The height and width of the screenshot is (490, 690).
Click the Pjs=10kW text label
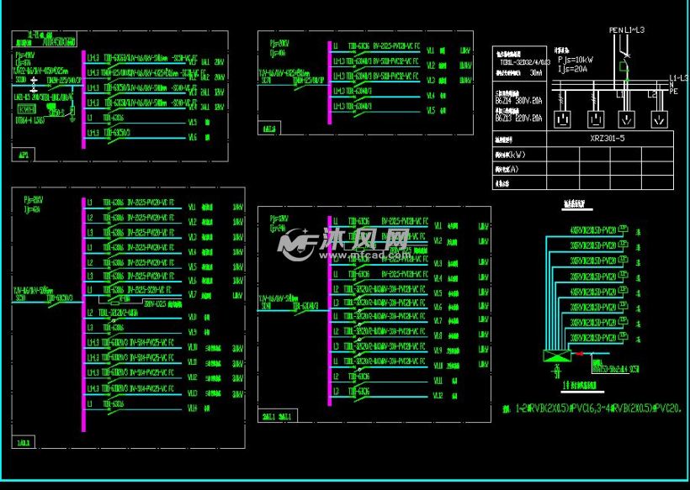click(576, 60)
